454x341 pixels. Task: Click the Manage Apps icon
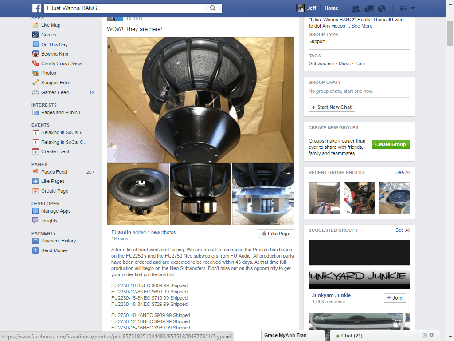point(35,211)
